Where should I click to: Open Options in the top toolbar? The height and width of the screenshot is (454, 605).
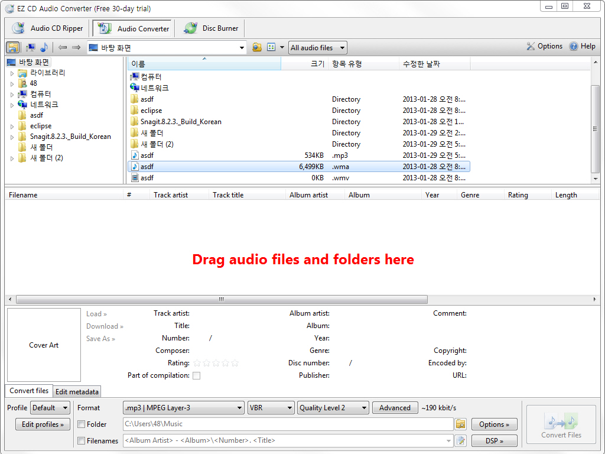[544, 46]
